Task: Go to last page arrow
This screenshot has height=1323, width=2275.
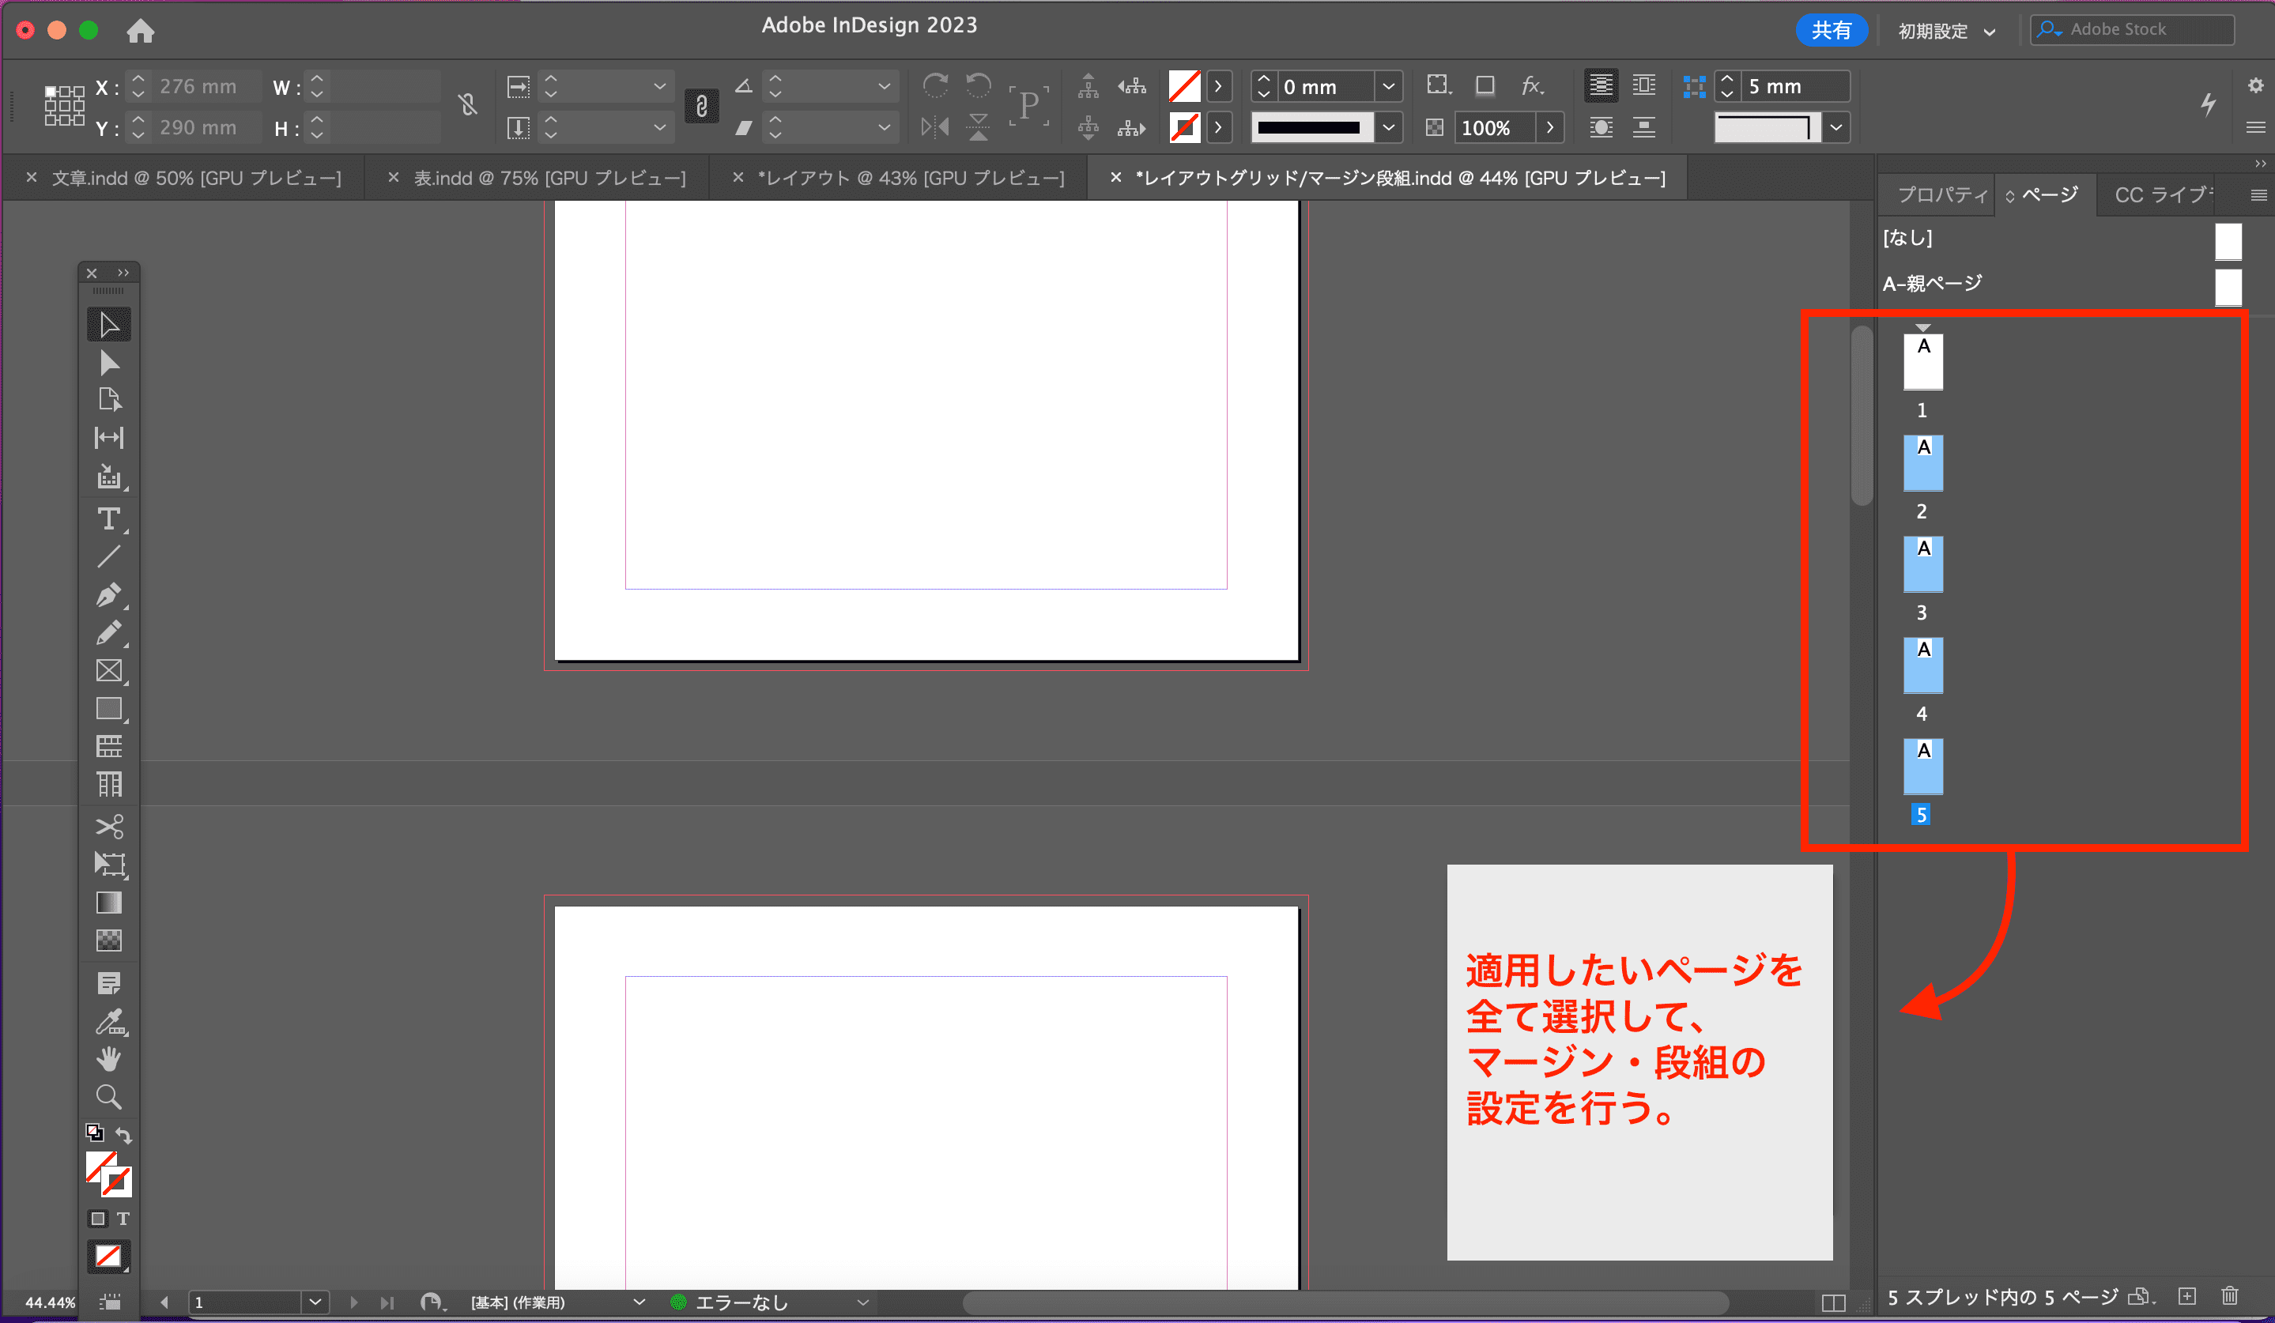Action: pos(387,1302)
